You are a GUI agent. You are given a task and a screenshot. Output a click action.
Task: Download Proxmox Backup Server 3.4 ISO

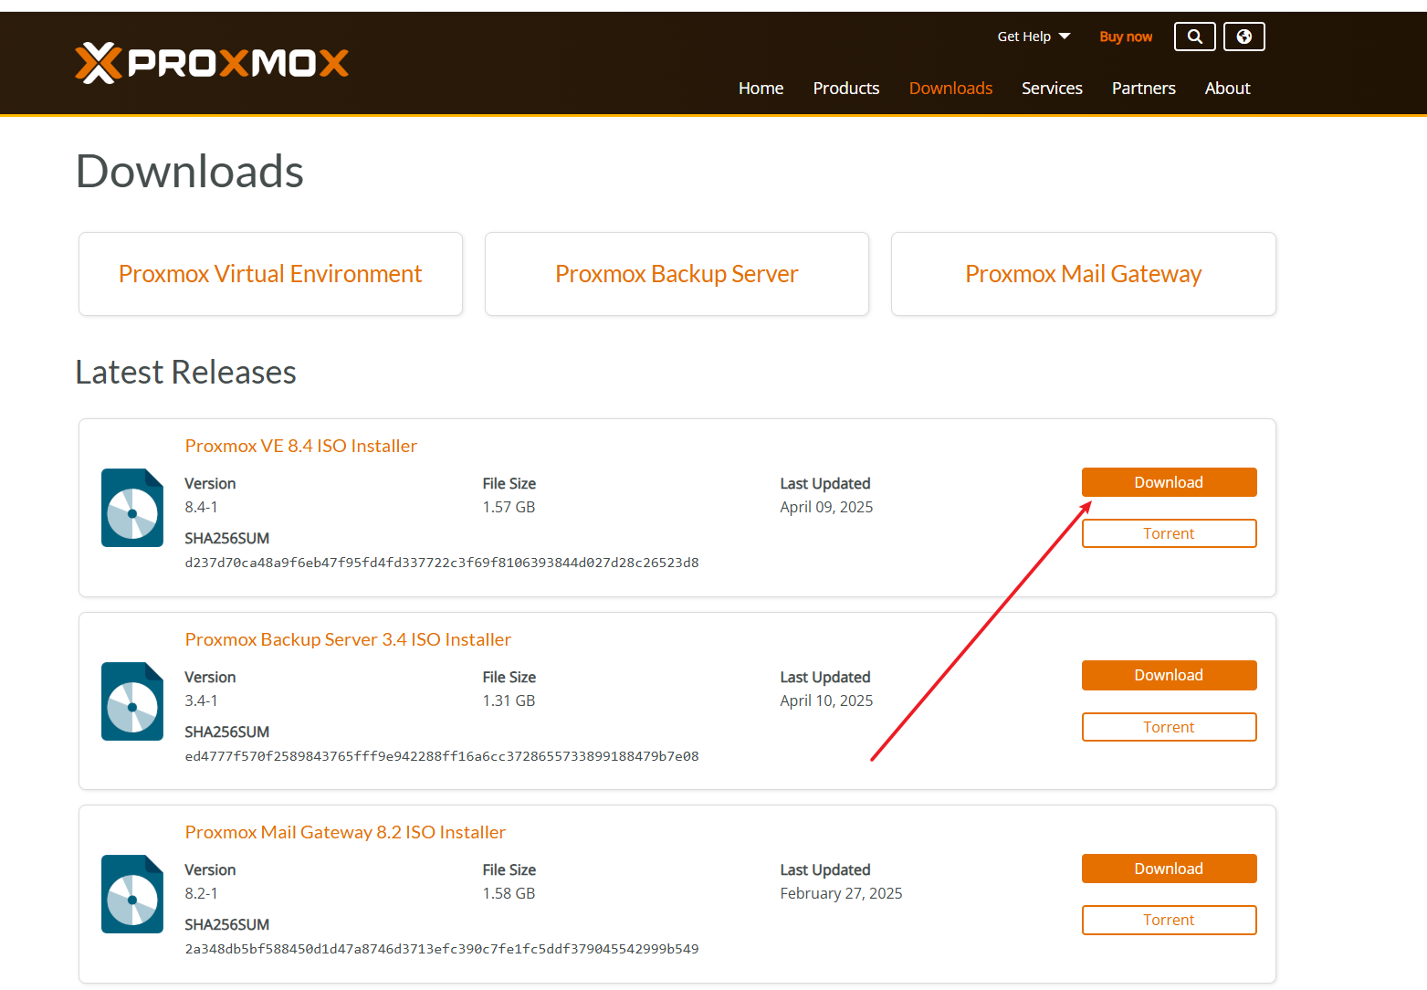(x=1169, y=675)
